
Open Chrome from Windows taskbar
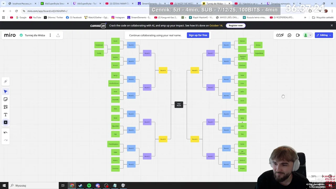tap(72, 186)
